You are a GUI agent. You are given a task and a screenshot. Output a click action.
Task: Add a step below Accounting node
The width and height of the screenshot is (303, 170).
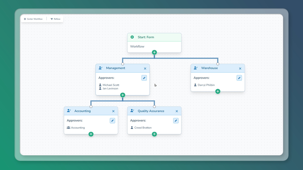[91, 134]
